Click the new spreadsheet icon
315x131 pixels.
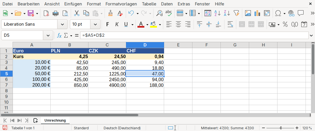click(x=5, y=13)
